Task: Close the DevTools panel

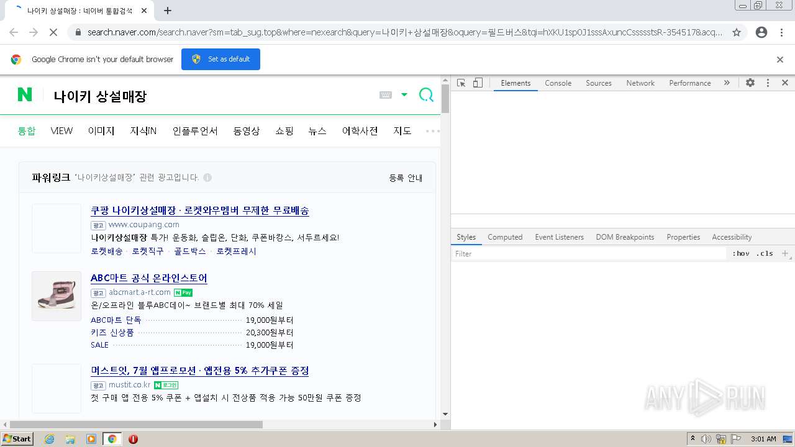Action: (x=785, y=83)
